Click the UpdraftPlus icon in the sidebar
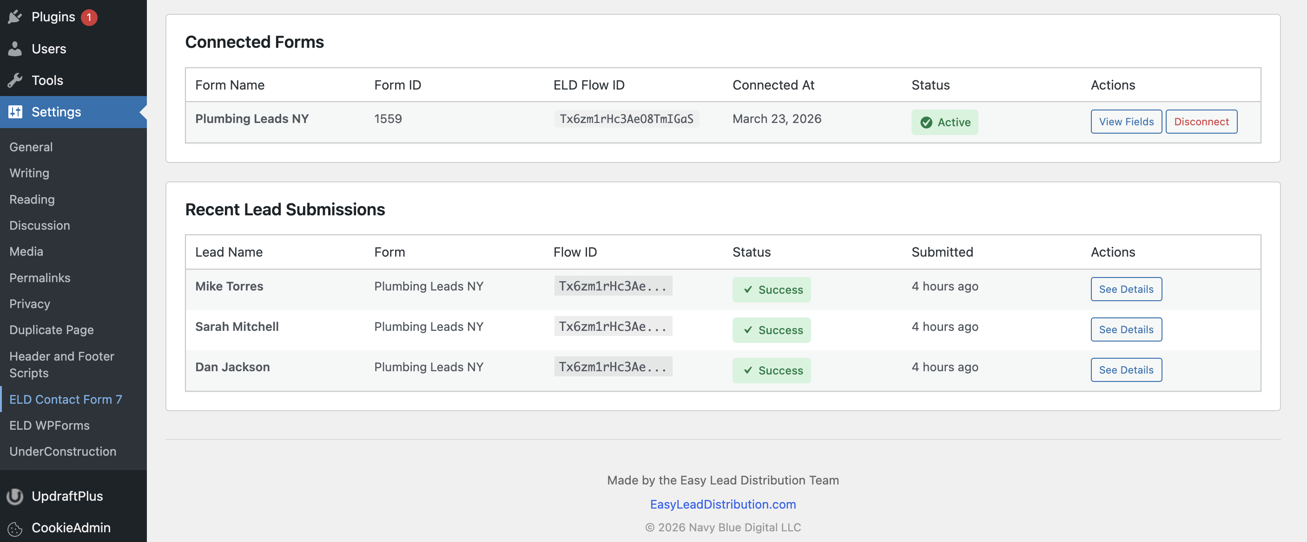This screenshot has width=1307, height=542. click(x=15, y=497)
